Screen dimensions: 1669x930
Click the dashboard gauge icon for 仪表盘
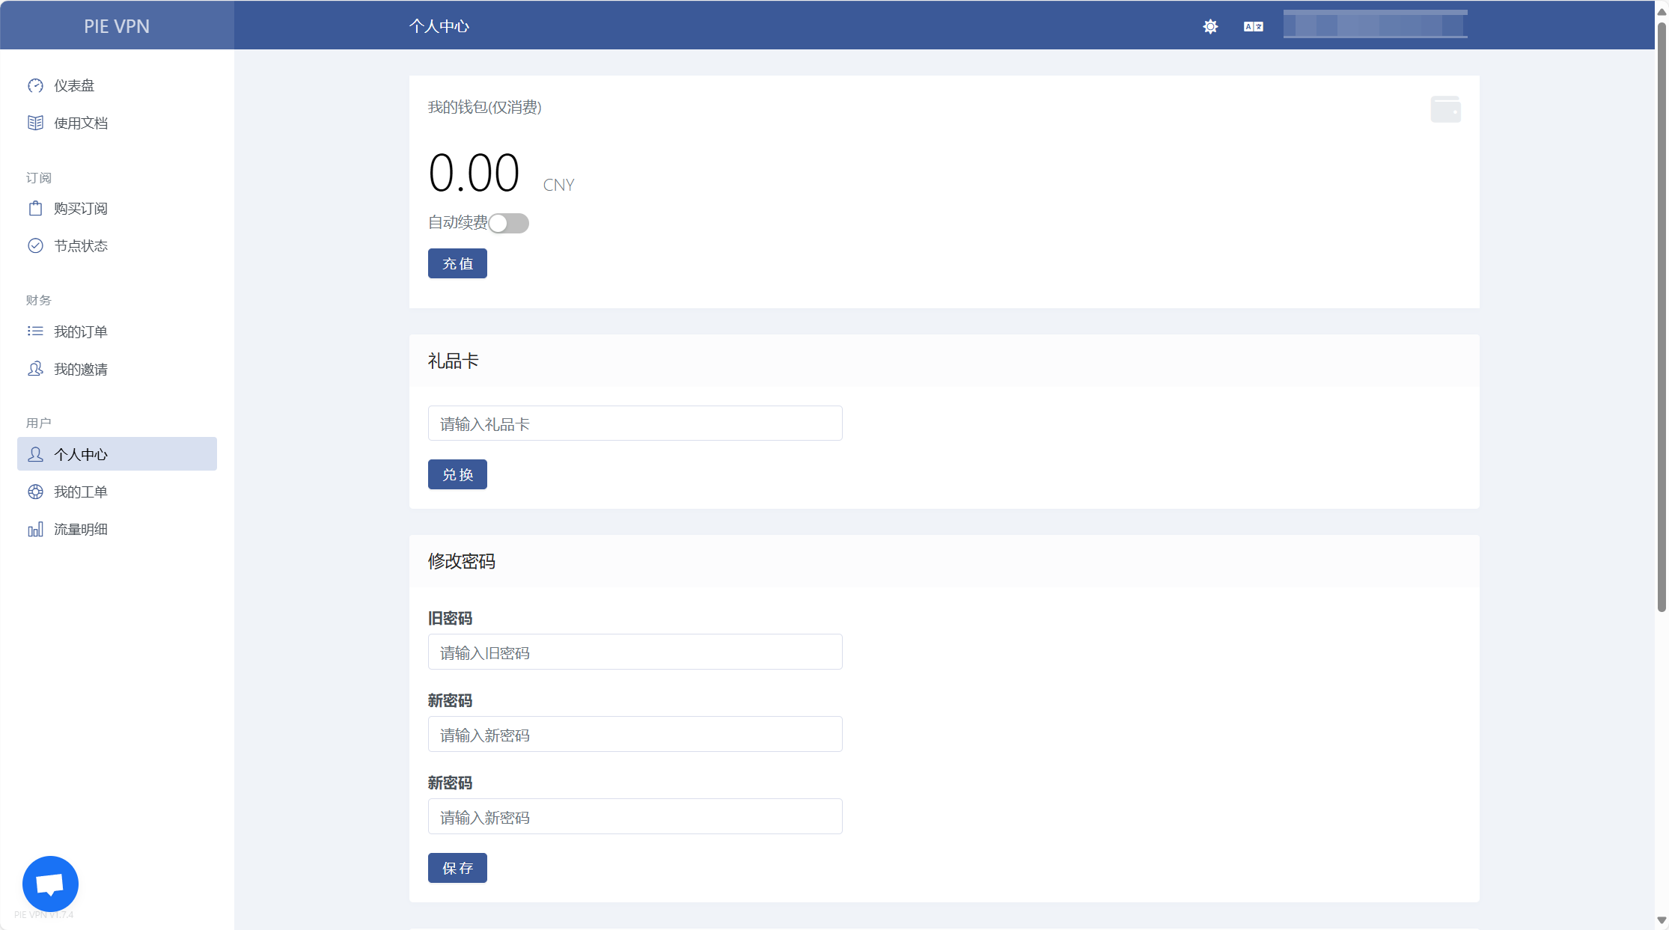pos(35,86)
